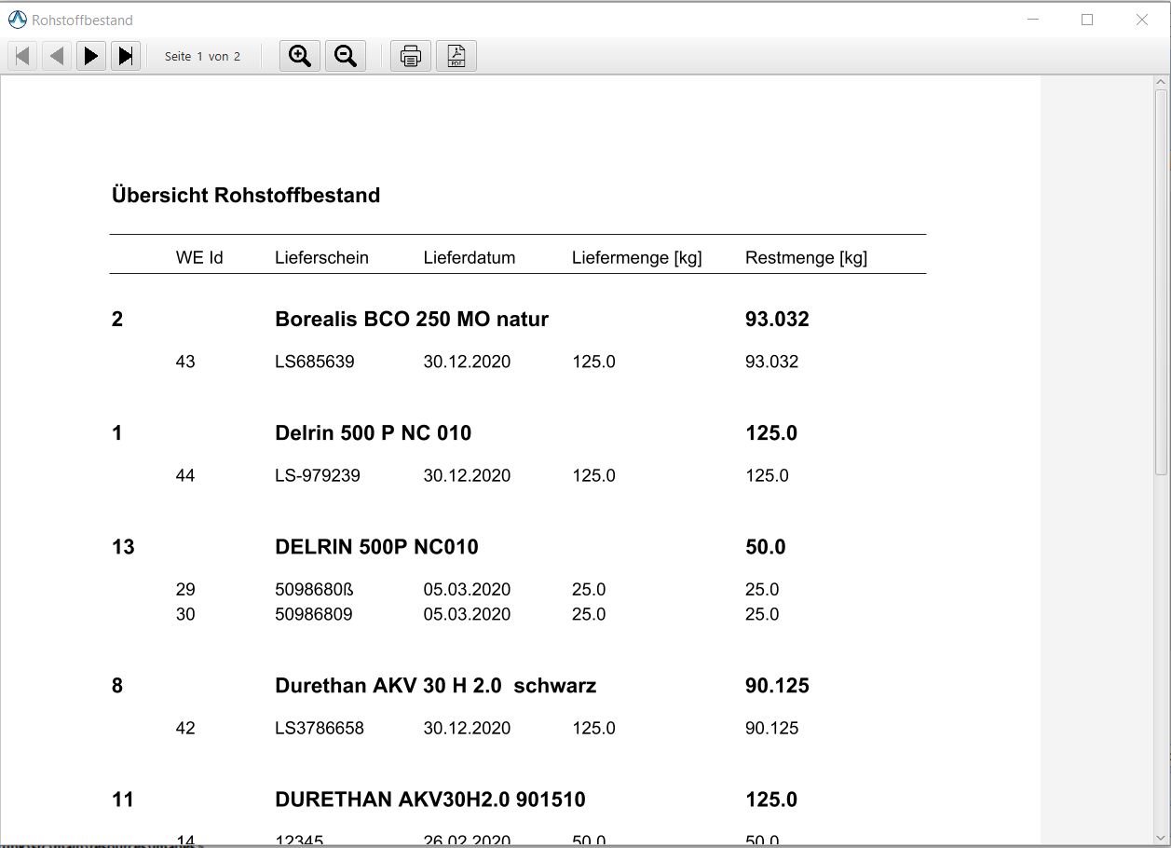The height and width of the screenshot is (848, 1171).
Task: Click WE Id 43
Action: (x=185, y=362)
